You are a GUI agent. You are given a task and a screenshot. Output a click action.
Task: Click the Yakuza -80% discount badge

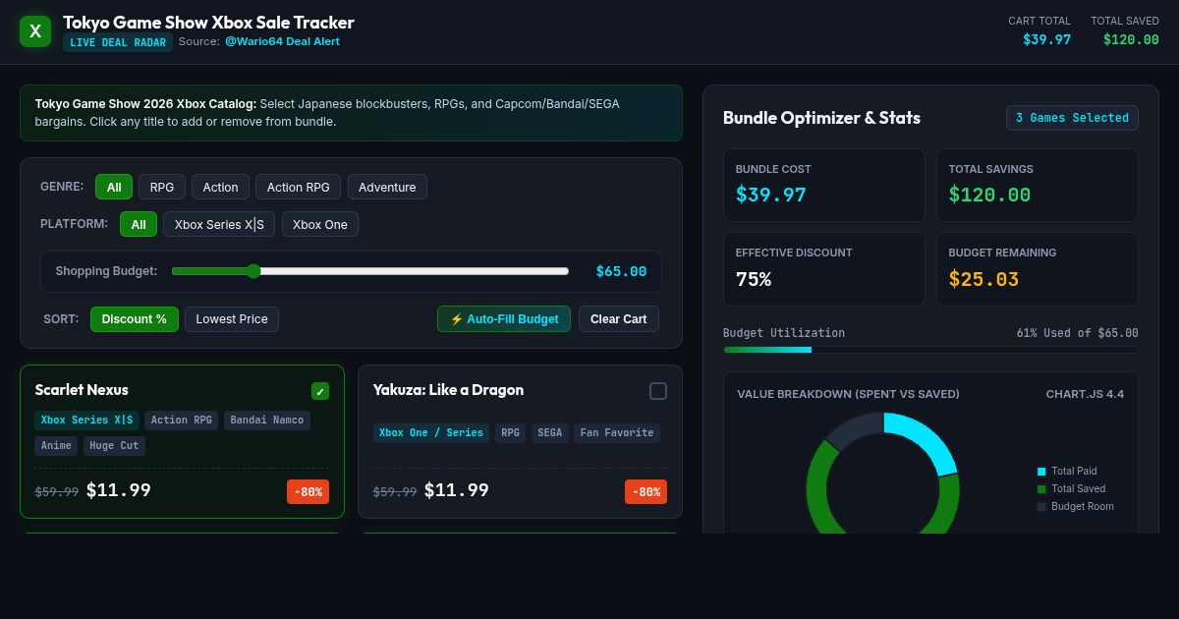click(646, 491)
